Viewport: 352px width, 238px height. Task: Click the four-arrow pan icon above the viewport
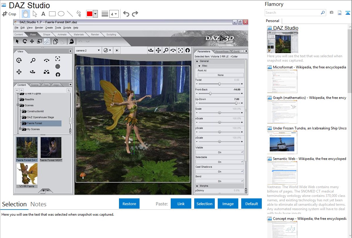pyautogui.click(x=158, y=50)
